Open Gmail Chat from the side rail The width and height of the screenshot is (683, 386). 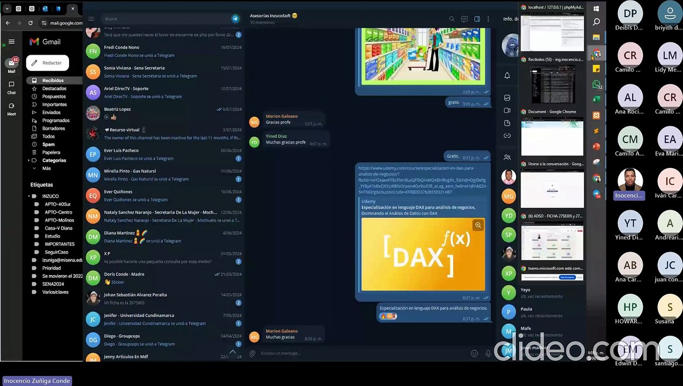(x=11, y=88)
